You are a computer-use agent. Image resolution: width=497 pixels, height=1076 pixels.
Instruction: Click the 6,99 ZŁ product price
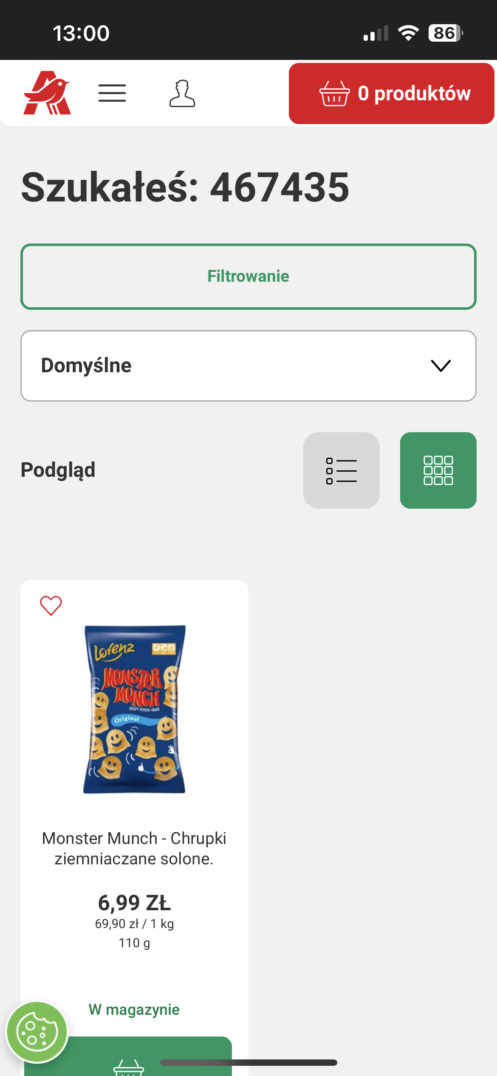click(x=134, y=903)
